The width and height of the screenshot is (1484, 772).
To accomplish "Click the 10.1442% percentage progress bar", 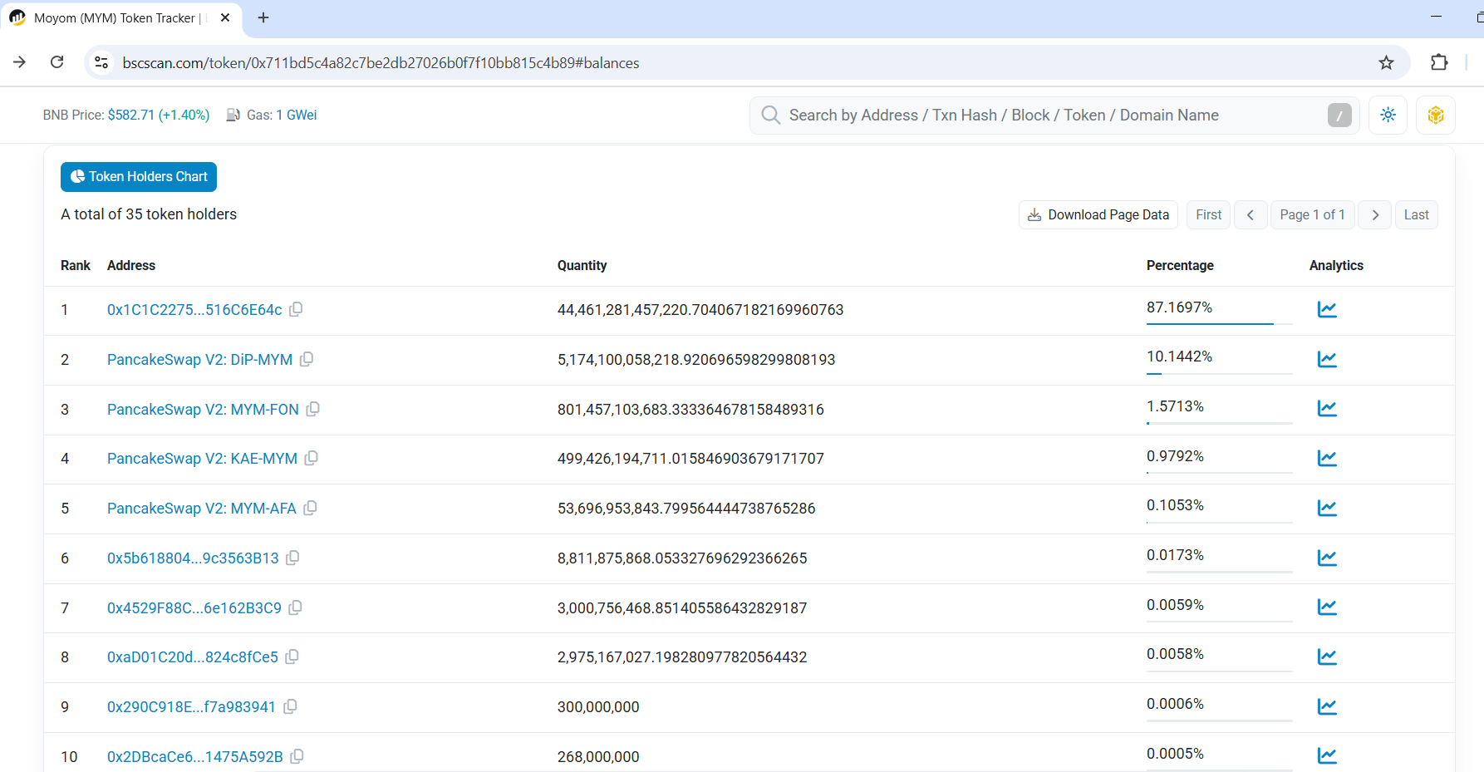I will click(1219, 373).
